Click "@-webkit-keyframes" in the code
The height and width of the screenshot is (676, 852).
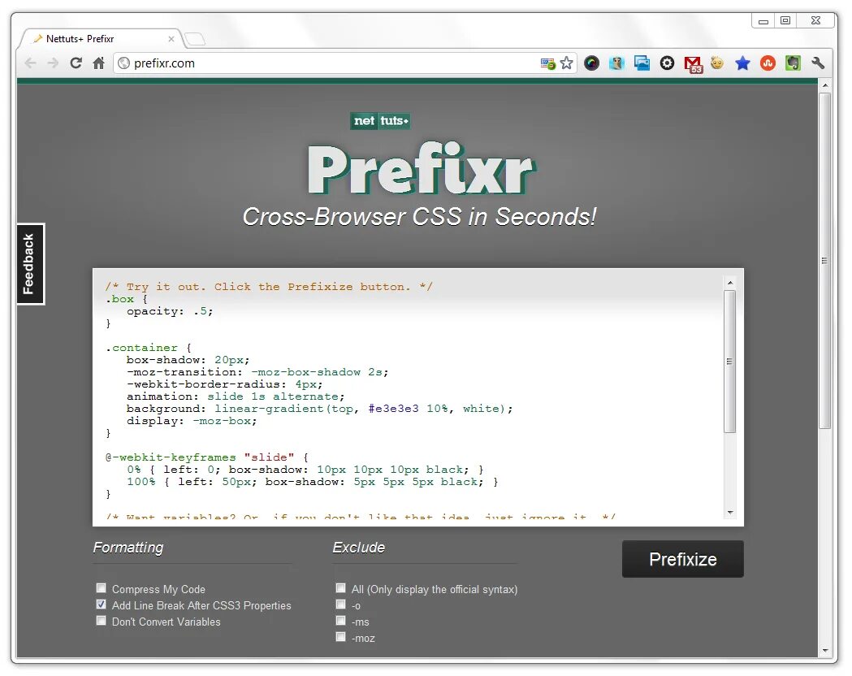pos(171,457)
